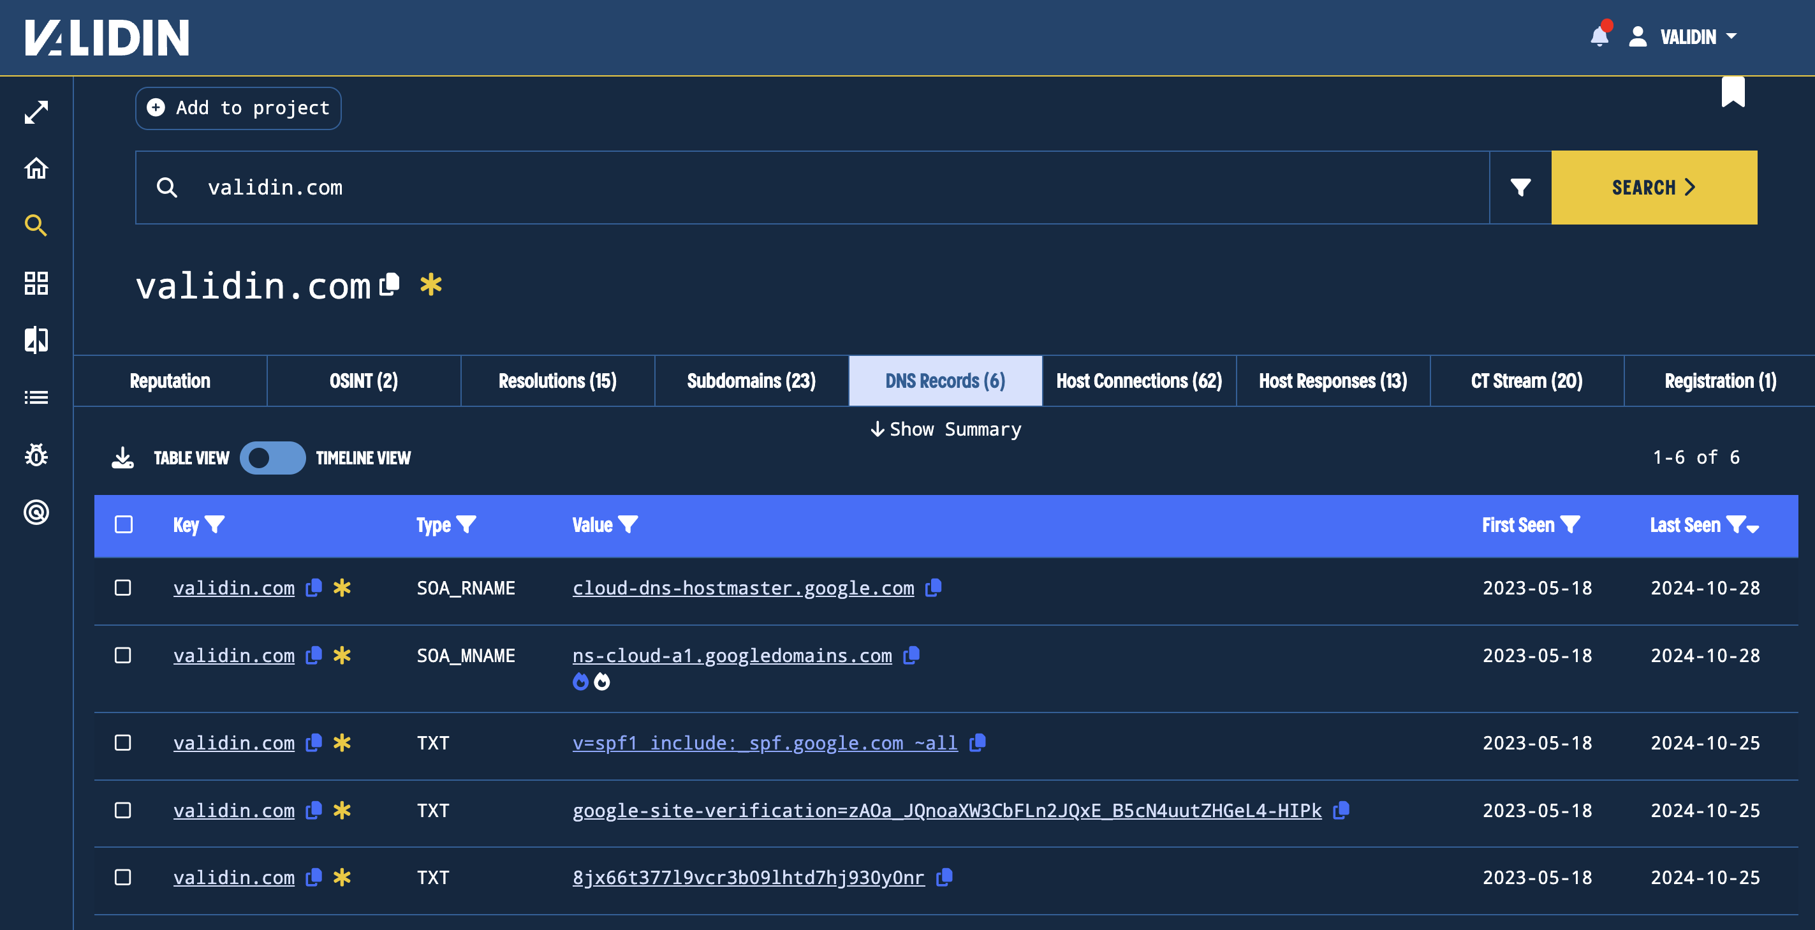1815x930 pixels.
Task: Click the Validin logo
Action: click(x=107, y=38)
